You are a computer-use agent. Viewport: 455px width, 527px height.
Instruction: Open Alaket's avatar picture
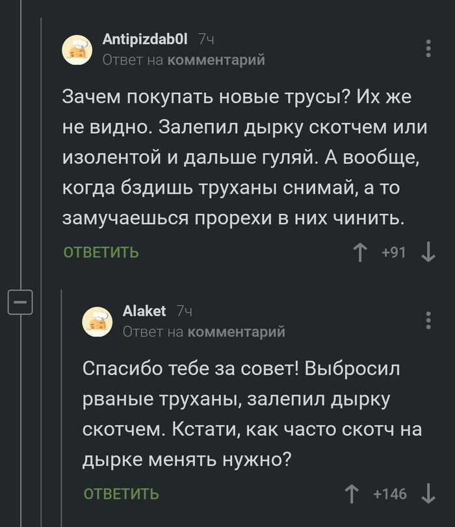pos(97,322)
